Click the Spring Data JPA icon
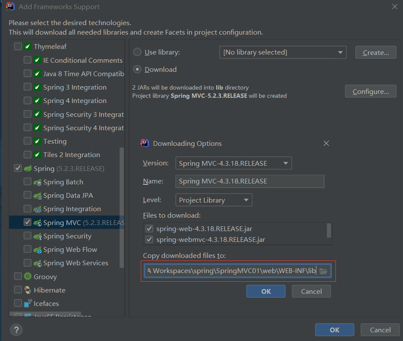This screenshot has height=341, width=403. pos(38,196)
